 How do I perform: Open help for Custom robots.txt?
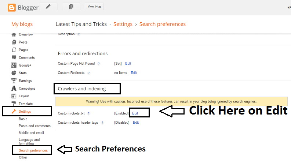point(89,113)
